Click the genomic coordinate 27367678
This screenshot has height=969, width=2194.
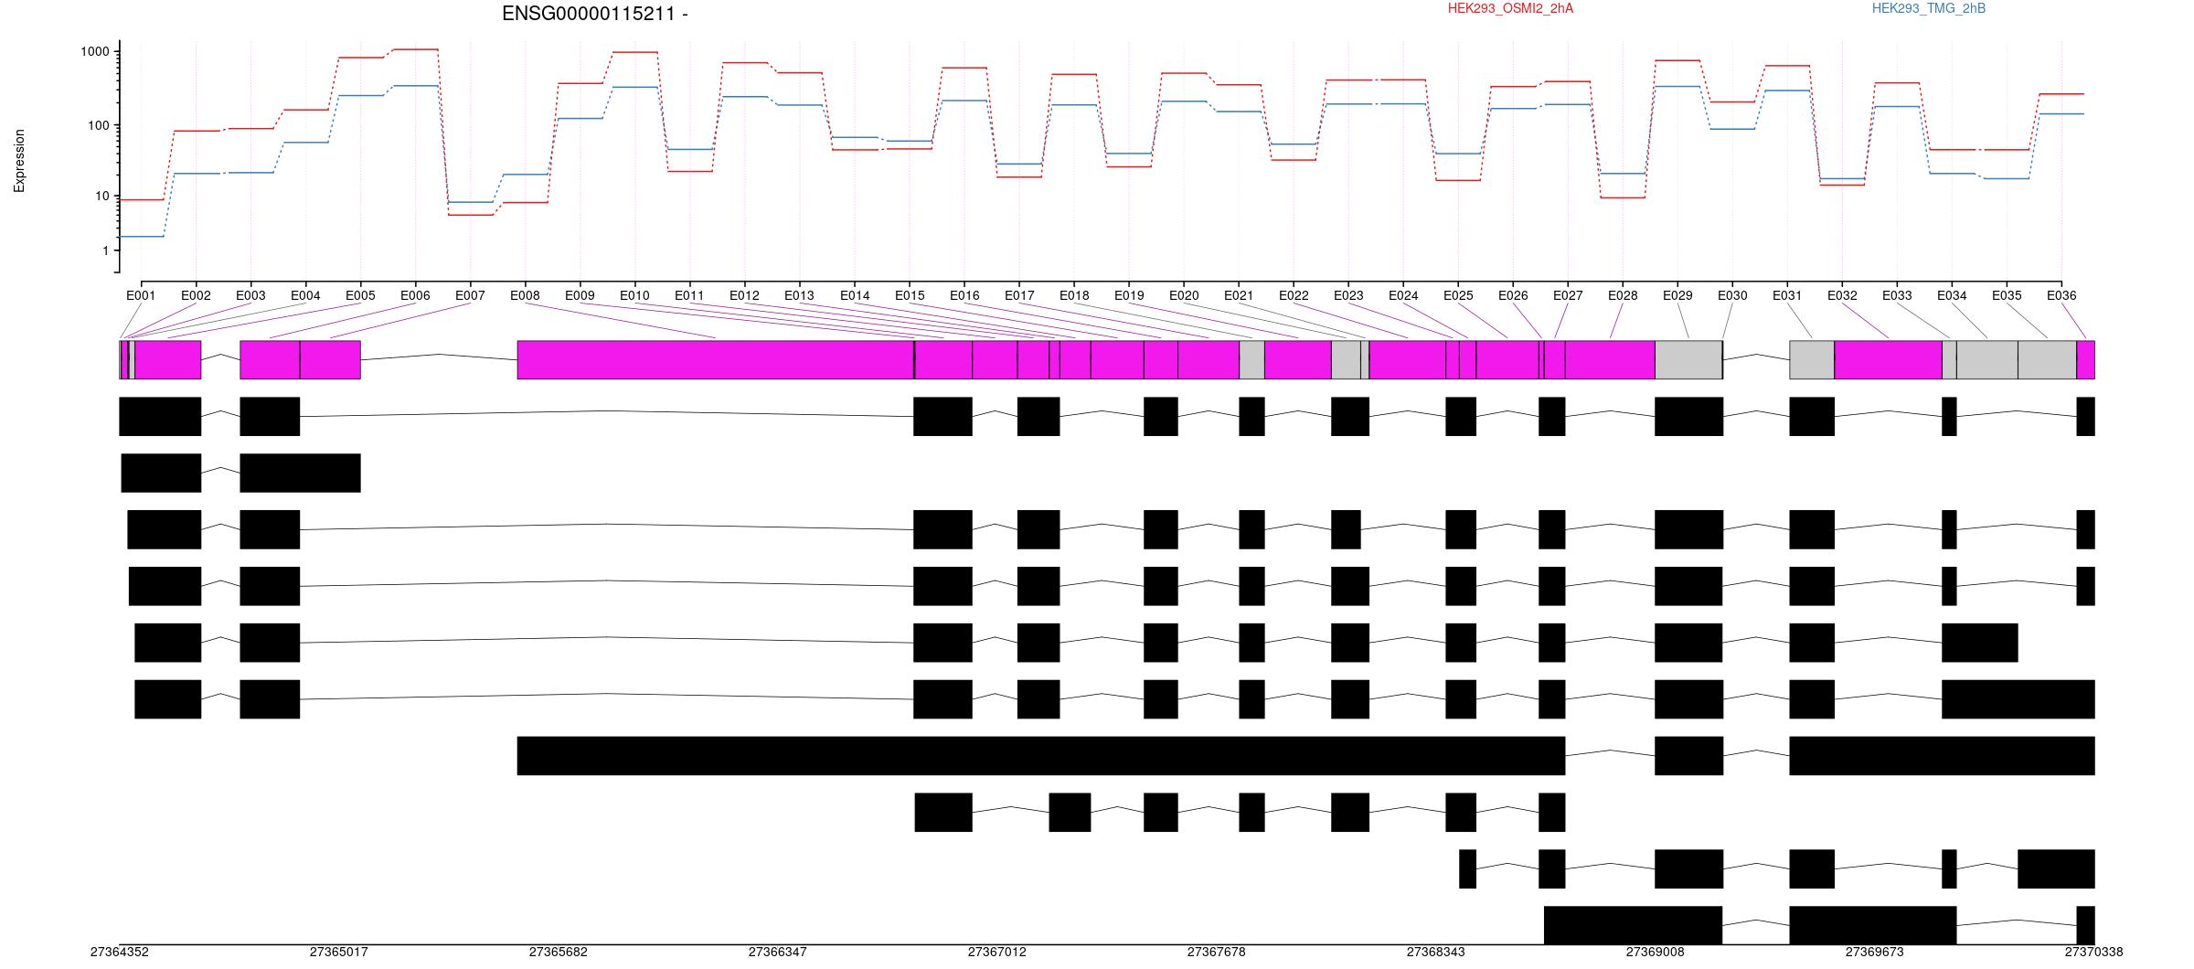pos(1216,952)
